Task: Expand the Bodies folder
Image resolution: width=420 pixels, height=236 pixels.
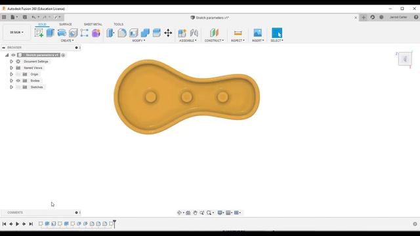Action: pyautogui.click(x=11, y=81)
